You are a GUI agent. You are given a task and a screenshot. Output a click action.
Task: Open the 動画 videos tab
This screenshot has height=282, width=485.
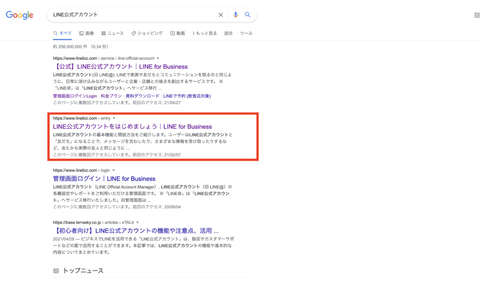pos(178,33)
